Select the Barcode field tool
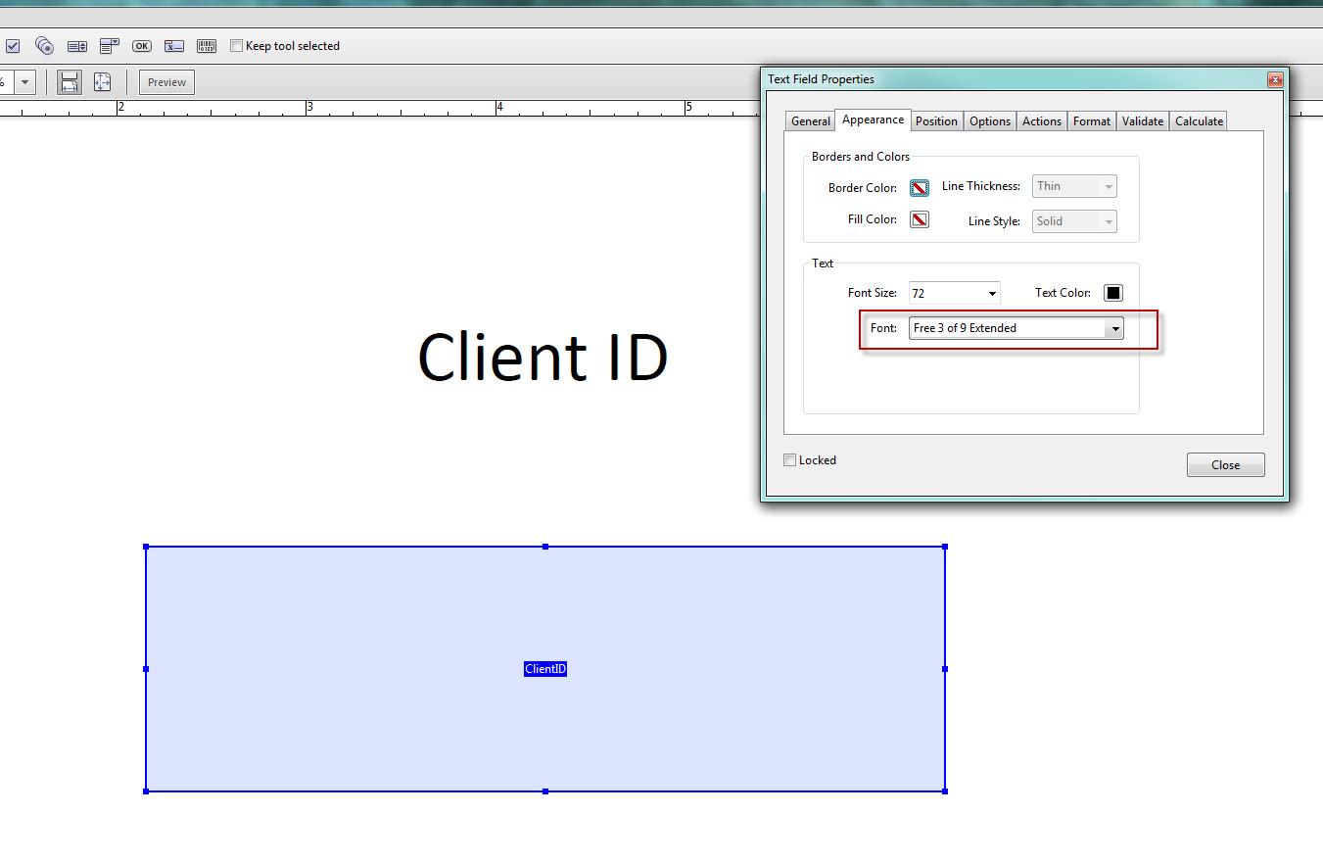This screenshot has height=862, width=1323. pyautogui.click(x=207, y=46)
